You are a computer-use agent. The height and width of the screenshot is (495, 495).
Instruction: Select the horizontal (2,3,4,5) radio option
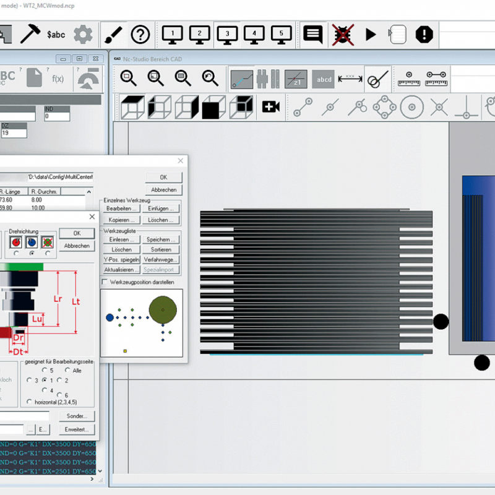click(x=29, y=402)
